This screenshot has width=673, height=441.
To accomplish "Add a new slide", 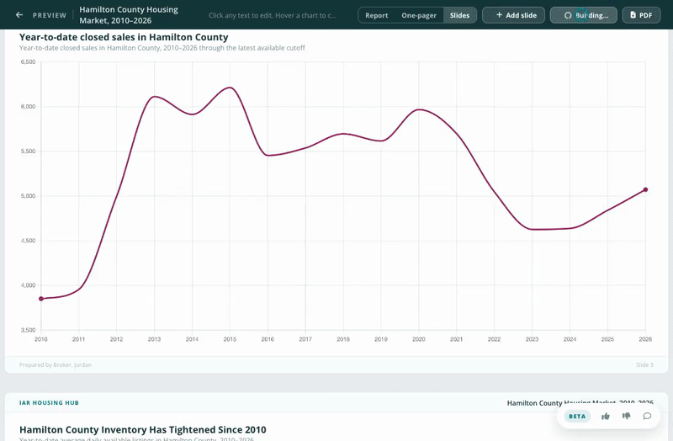I will 513,15.
